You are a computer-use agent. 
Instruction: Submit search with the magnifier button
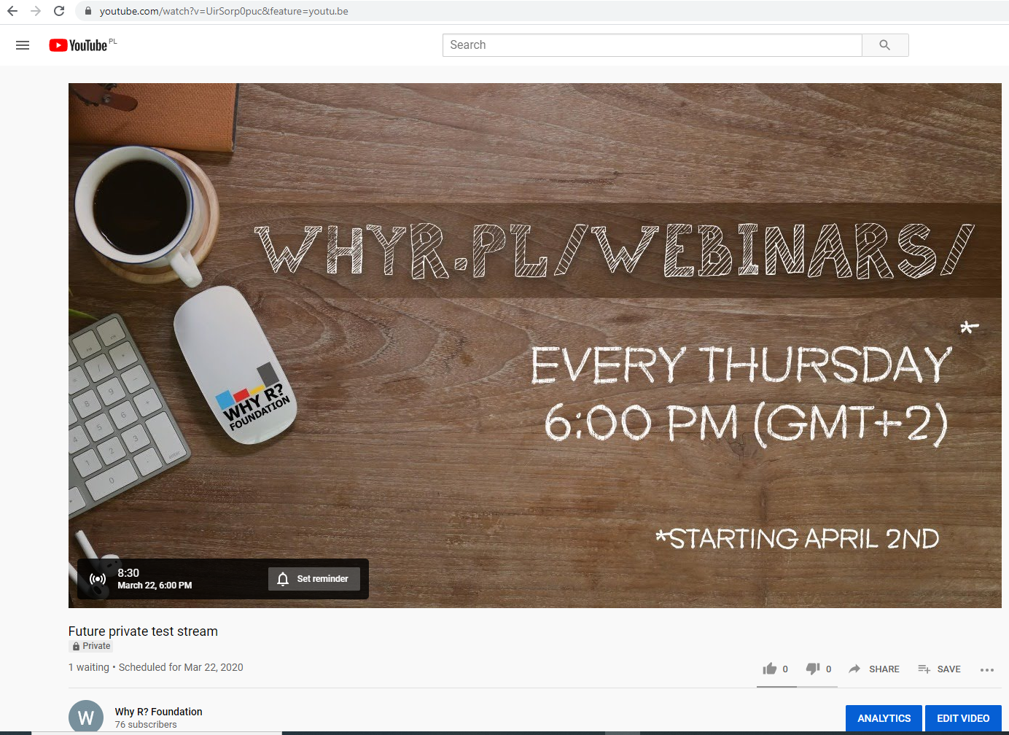885,45
